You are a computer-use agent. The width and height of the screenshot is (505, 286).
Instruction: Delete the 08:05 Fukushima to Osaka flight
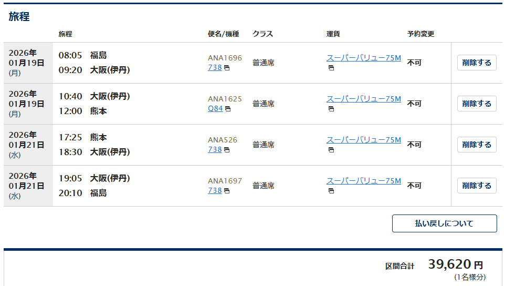click(477, 63)
